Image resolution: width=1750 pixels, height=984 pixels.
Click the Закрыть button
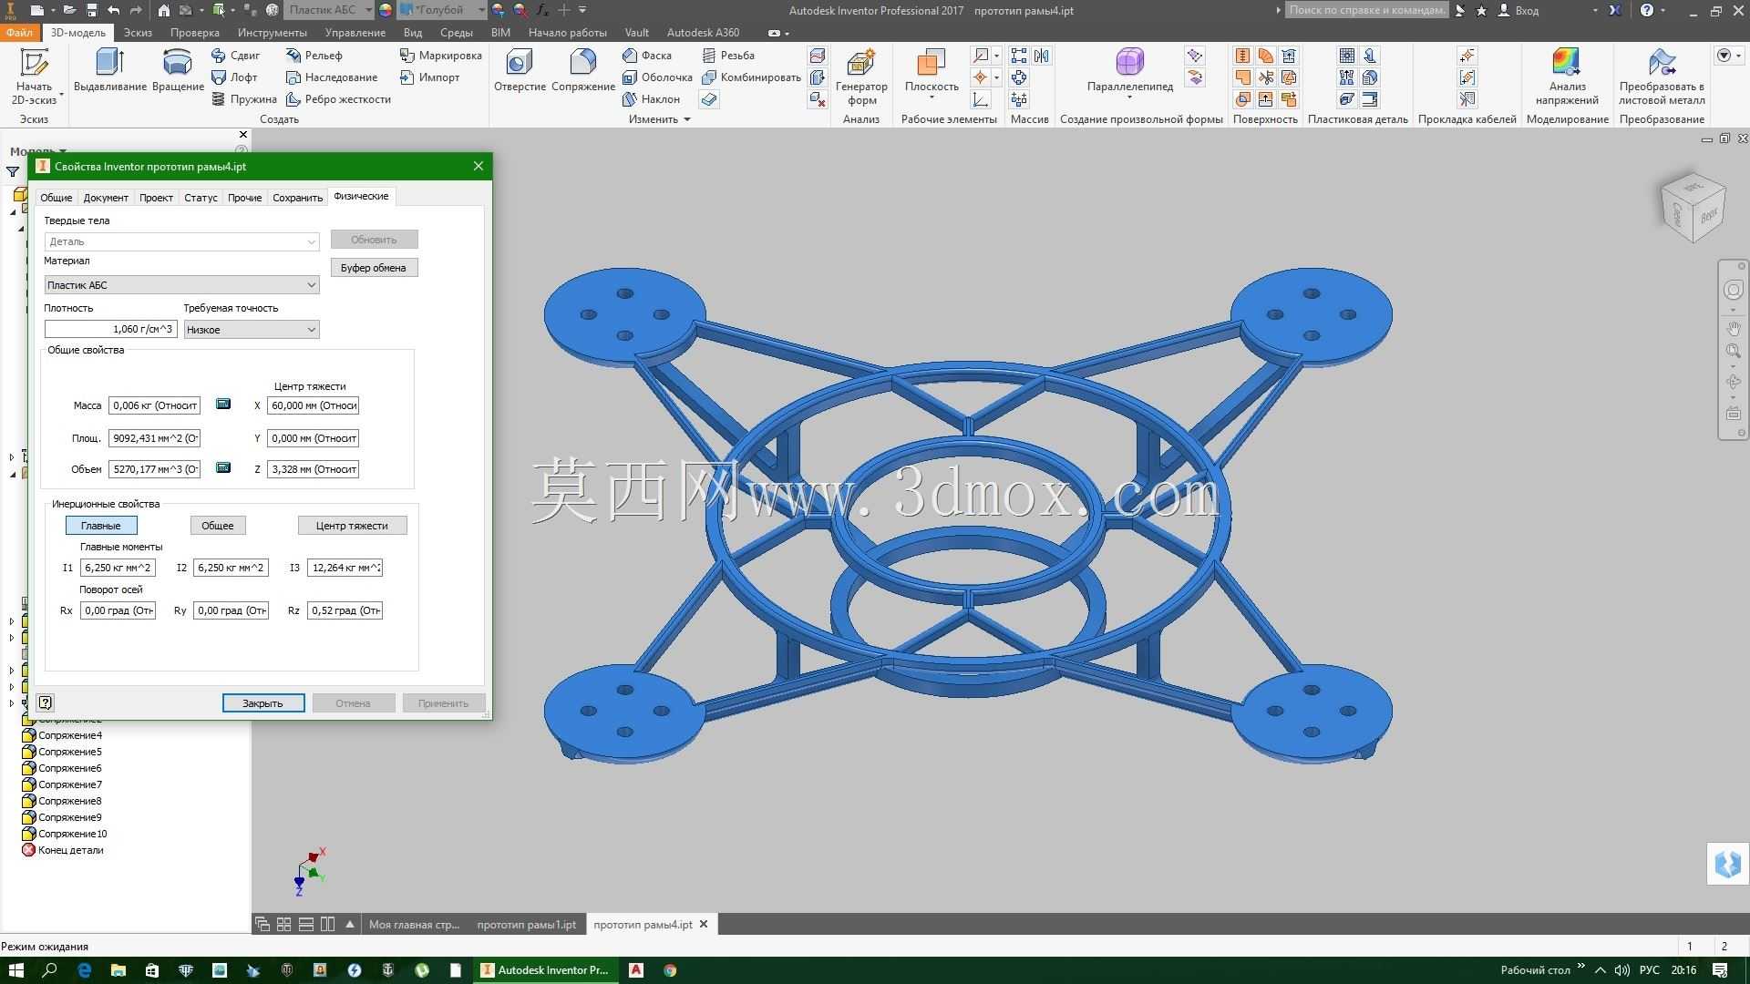263,703
